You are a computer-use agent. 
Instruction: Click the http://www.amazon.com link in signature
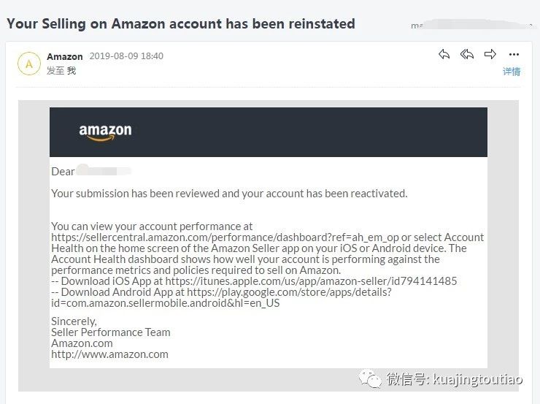(109, 354)
